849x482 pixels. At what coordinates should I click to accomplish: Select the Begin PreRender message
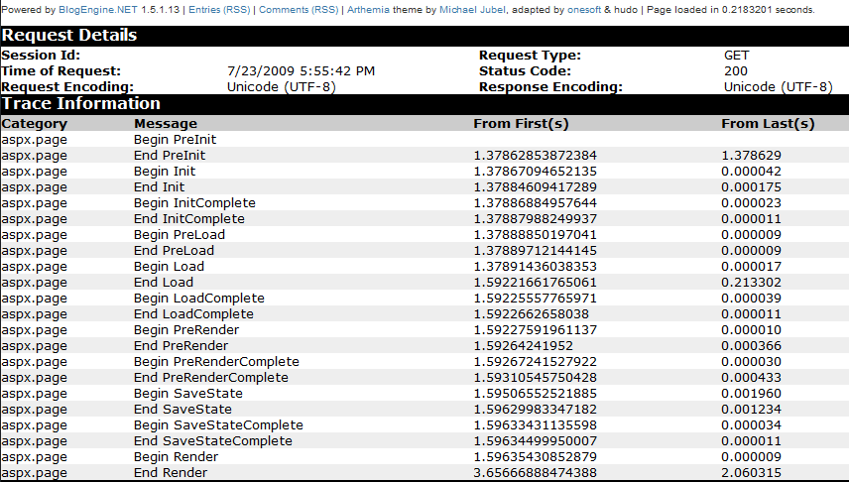point(186,330)
